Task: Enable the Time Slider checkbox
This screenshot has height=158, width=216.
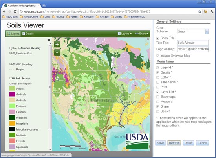Action: tap(158, 82)
